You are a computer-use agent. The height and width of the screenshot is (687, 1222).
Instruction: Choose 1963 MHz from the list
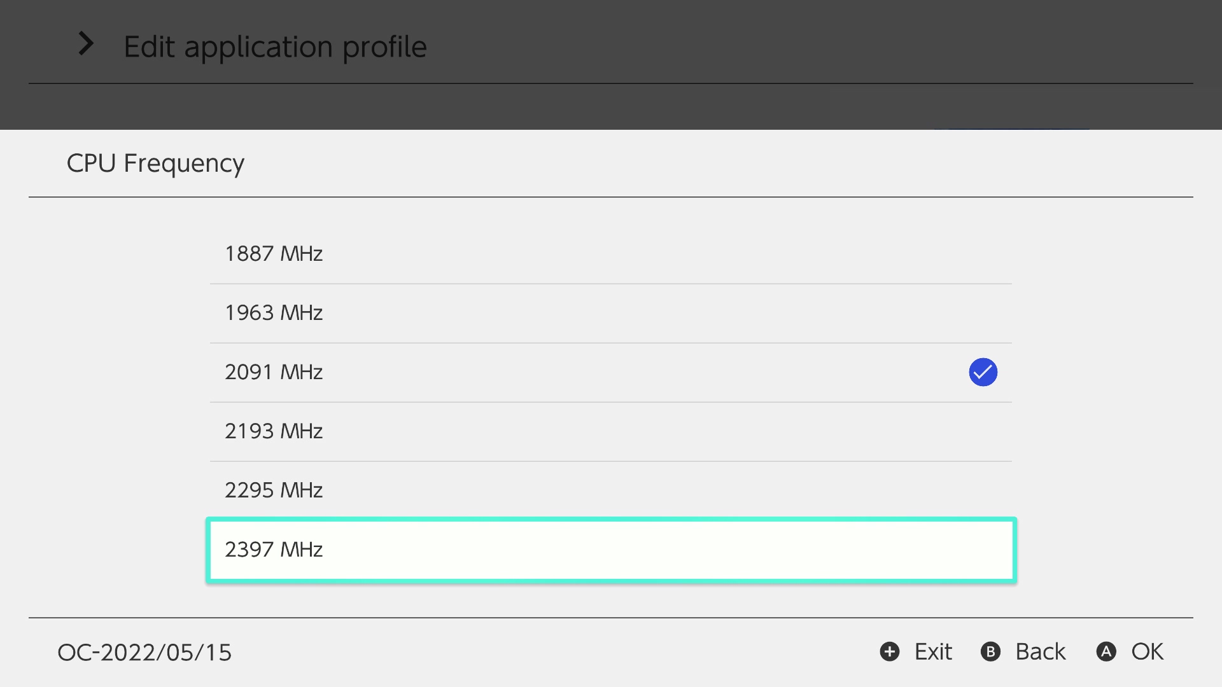[610, 313]
